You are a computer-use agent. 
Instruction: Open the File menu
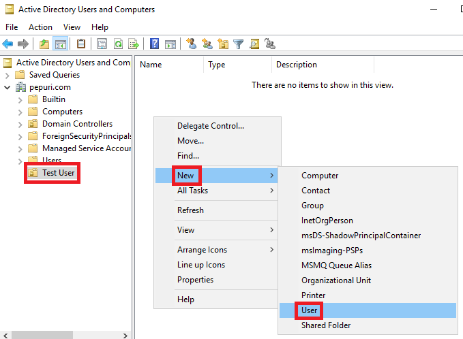point(12,27)
